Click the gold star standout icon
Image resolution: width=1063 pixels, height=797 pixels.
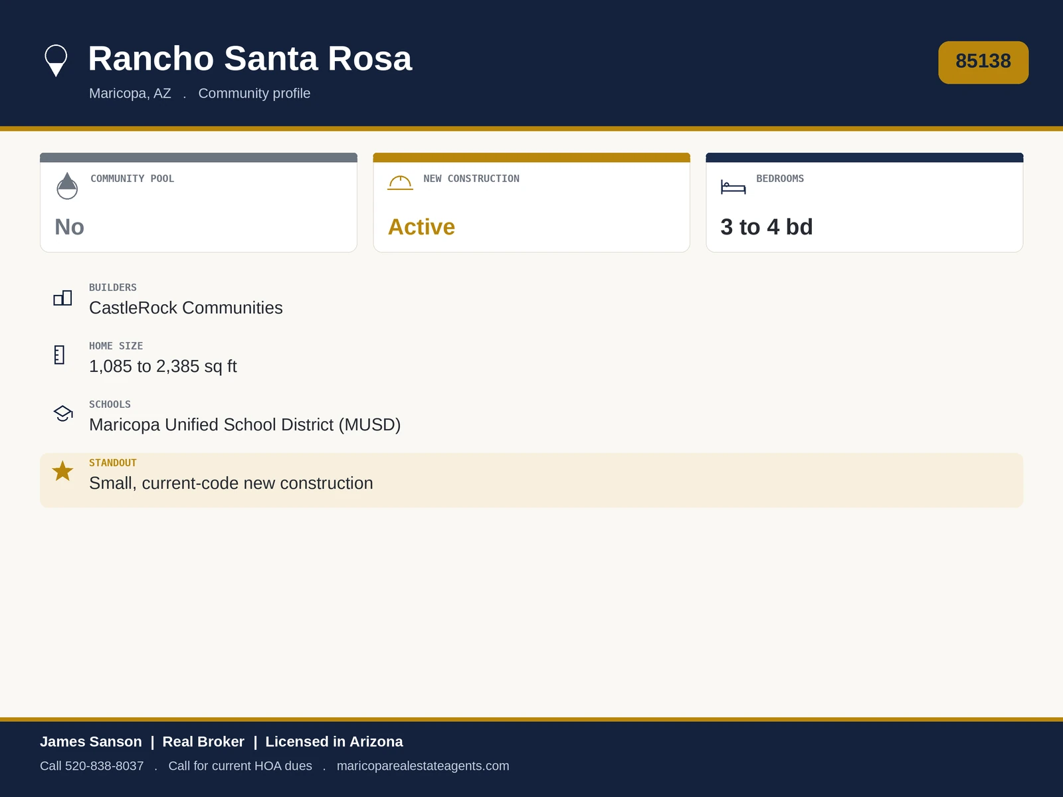(62, 471)
